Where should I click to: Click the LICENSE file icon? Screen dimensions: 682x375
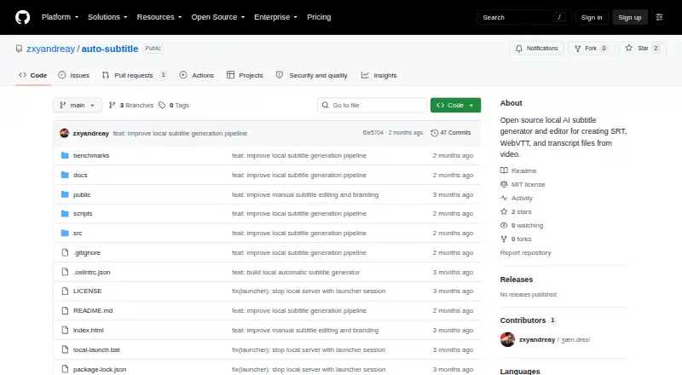tap(65, 291)
